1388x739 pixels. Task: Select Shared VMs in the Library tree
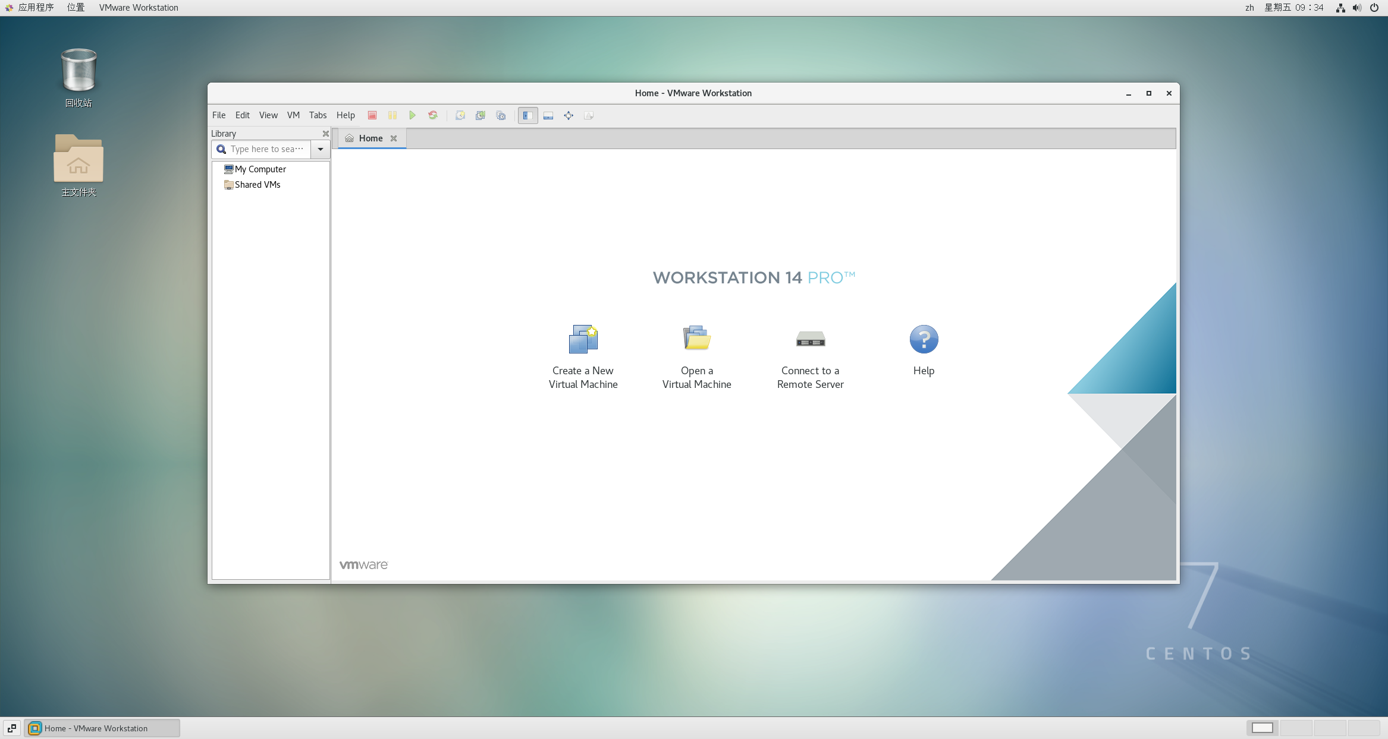pos(252,185)
